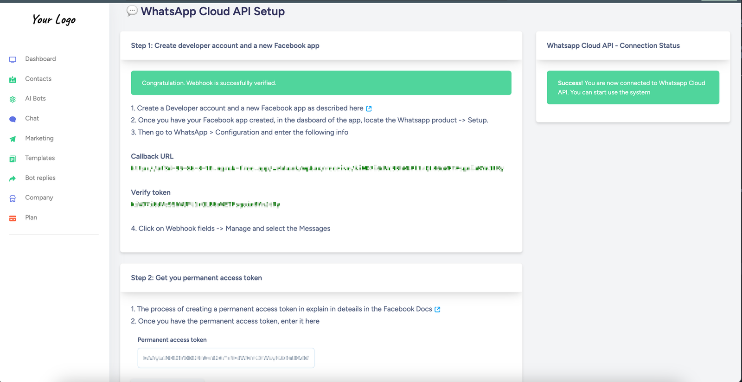The image size is (742, 382).
Task: Click the Your Logo brand image
Action: point(54,19)
